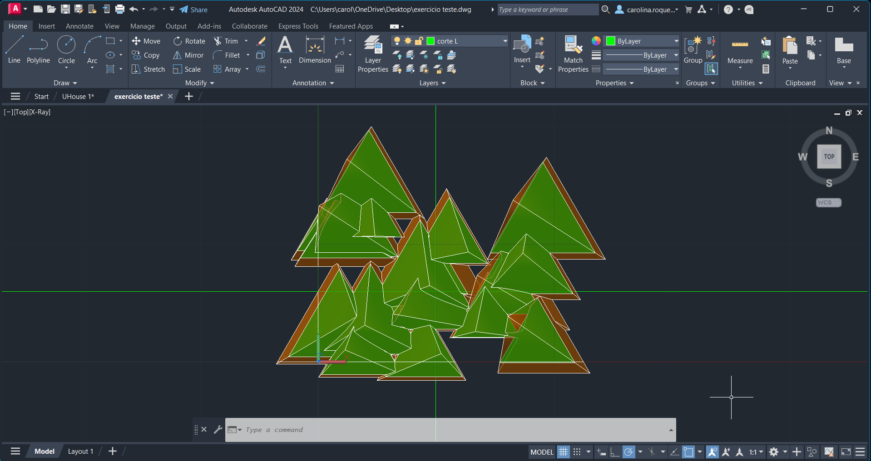Image resolution: width=871 pixels, height=461 pixels.
Task: Toggle drawing grid display in status bar
Action: (563, 452)
